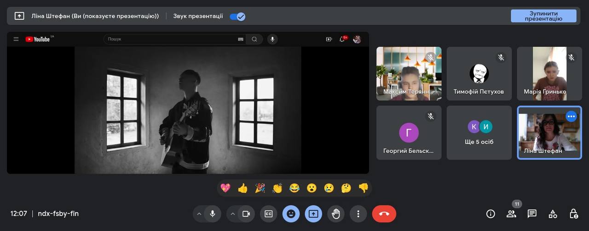This screenshot has height=231, width=589.
Task: Open the three-dot more options menu
Action: point(358,214)
